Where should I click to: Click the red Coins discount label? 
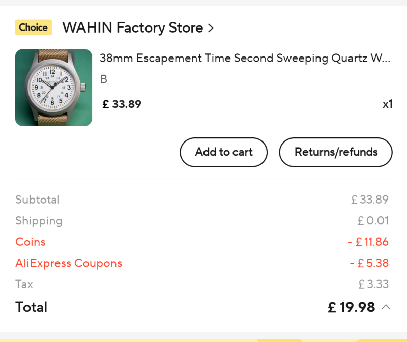(x=30, y=242)
